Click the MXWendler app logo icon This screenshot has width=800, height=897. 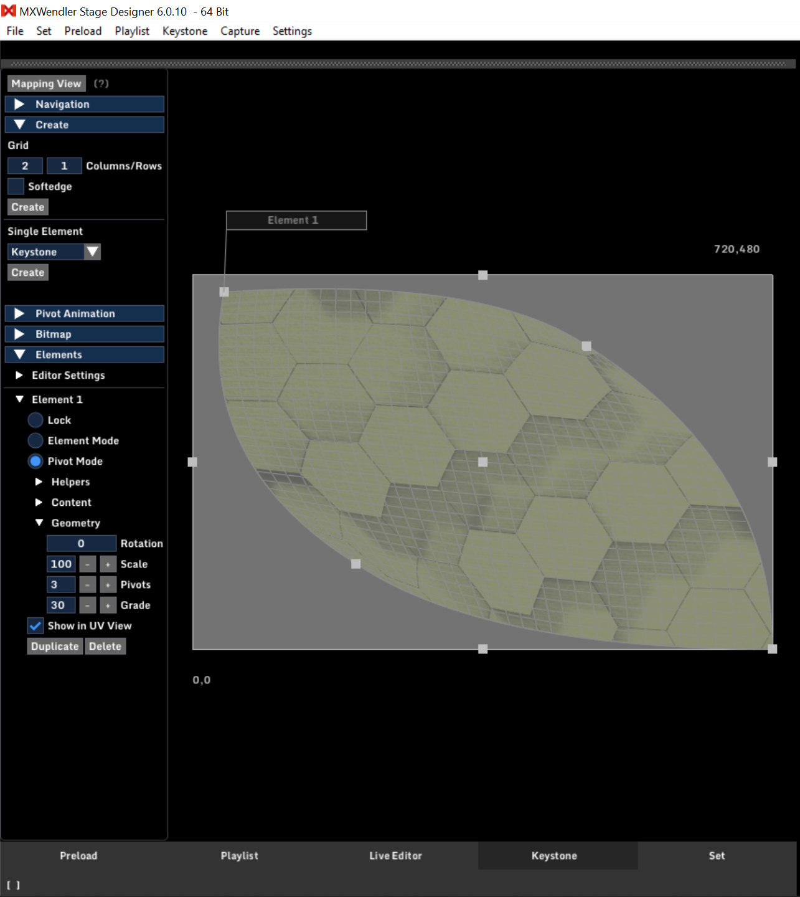coord(9,11)
